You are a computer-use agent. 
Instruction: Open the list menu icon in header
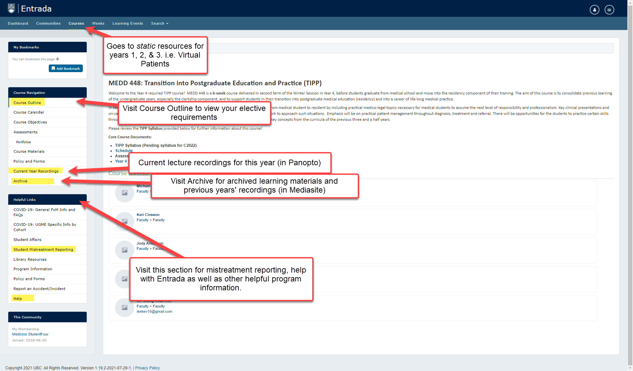(x=609, y=10)
